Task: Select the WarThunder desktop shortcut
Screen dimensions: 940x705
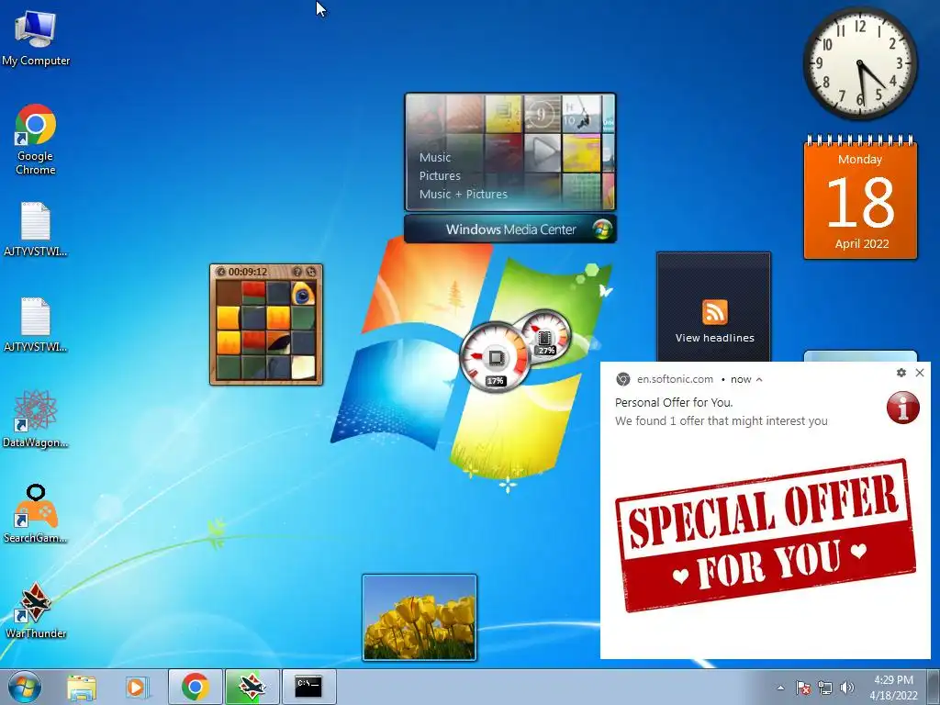Action: (x=36, y=610)
